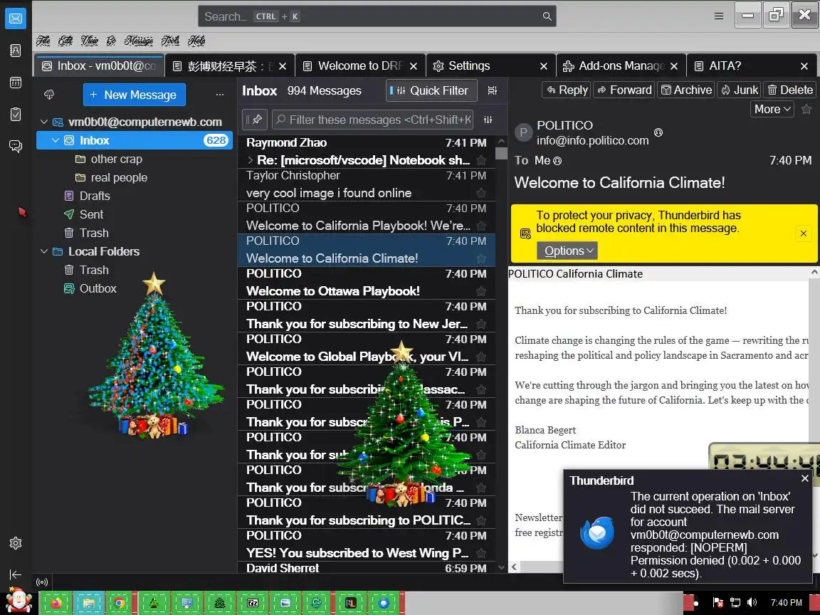This screenshot has width=820, height=615.
Task: Collapse the vm0b0t@computernewb.com account tree
Action: click(44, 122)
